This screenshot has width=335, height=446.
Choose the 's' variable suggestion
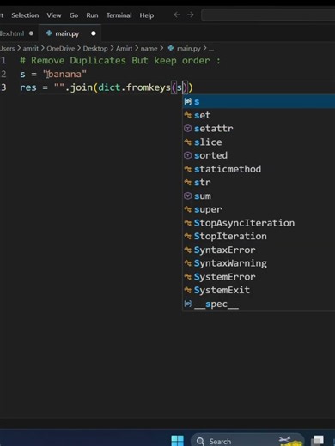pos(259,101)
